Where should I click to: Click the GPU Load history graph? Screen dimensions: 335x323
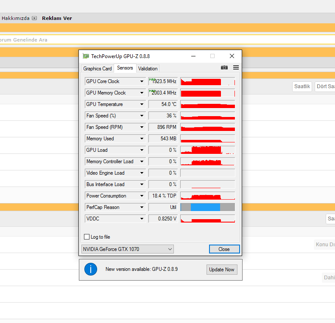(208, 150)
